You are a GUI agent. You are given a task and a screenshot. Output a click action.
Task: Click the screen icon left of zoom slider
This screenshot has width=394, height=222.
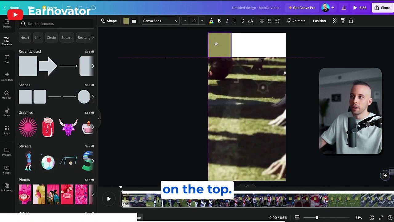tap(297, 217)
